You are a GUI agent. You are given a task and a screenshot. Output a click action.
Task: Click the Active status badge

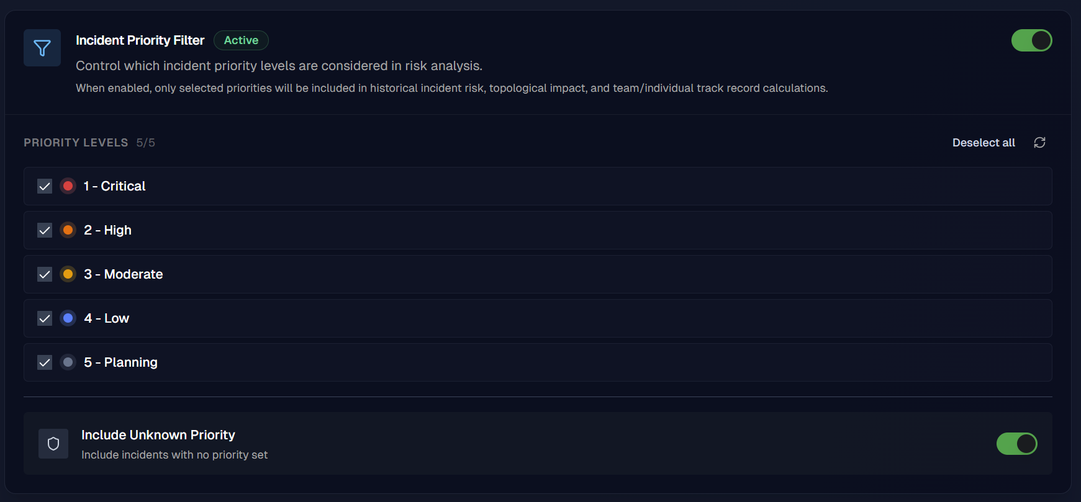click(x=241, y=40)
